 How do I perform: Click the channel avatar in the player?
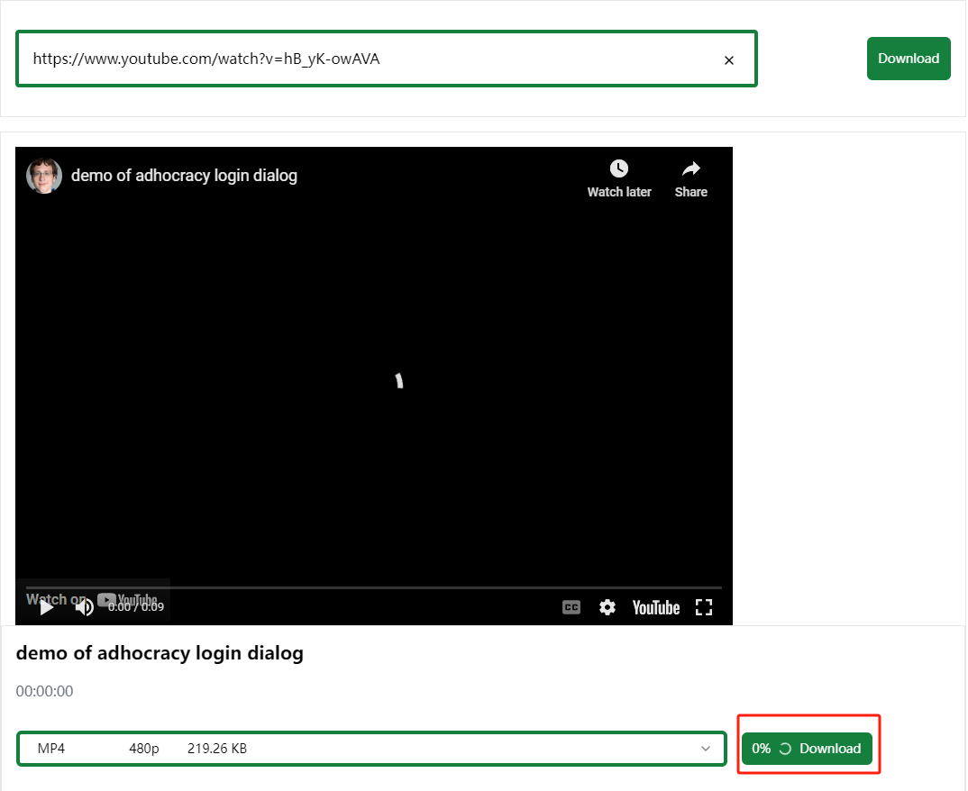click(43, 176)
